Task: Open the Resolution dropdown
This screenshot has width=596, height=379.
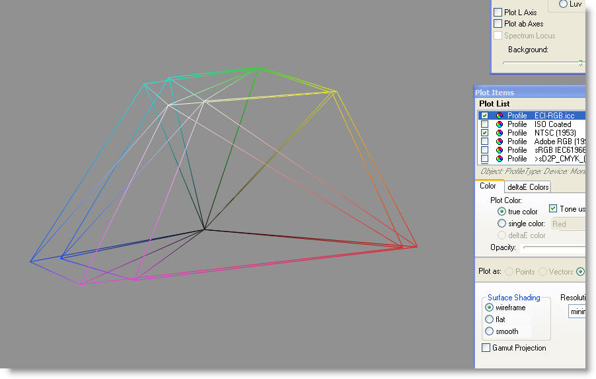Action: 577,312
